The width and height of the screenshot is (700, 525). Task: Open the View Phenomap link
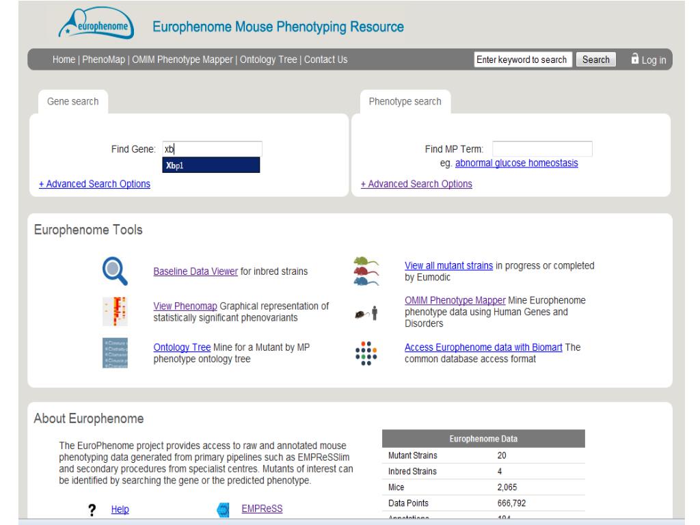185,306
